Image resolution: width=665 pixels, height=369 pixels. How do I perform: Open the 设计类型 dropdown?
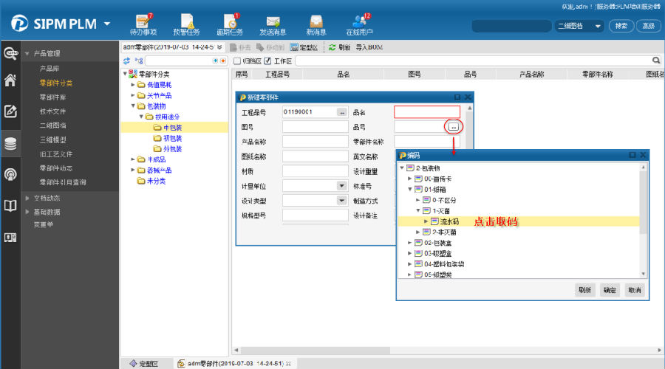point(342,200)
